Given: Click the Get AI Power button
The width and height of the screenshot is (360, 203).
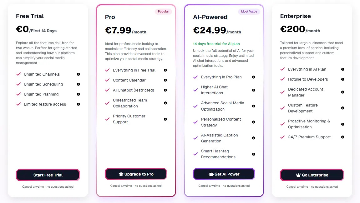Looking at the screenshot, I should [x=224, y=174].
